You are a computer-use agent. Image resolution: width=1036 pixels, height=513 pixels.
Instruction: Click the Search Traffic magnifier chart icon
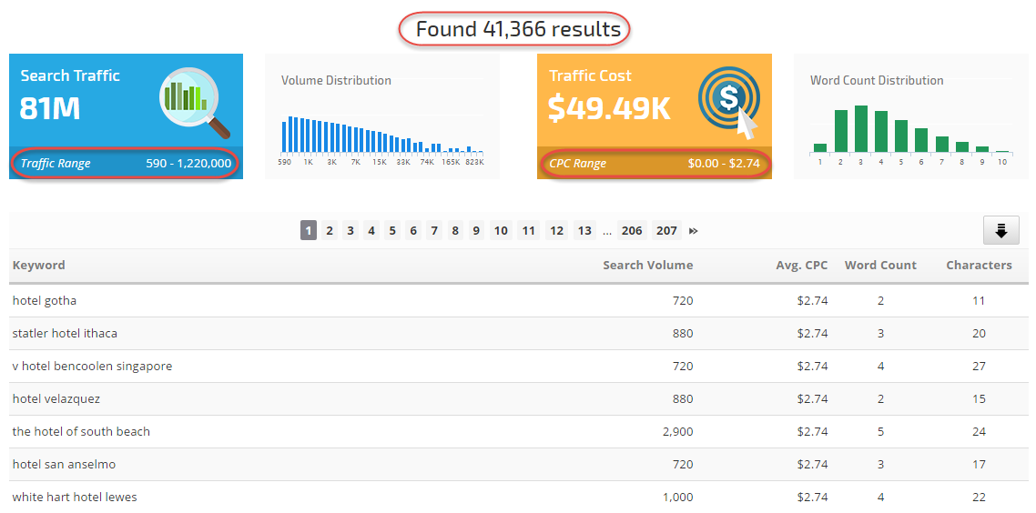194,100
